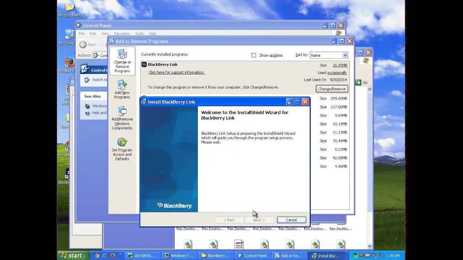463x260 pixels.
Task: Switch to Windows T... taskbar item
Action: [179, 256]
